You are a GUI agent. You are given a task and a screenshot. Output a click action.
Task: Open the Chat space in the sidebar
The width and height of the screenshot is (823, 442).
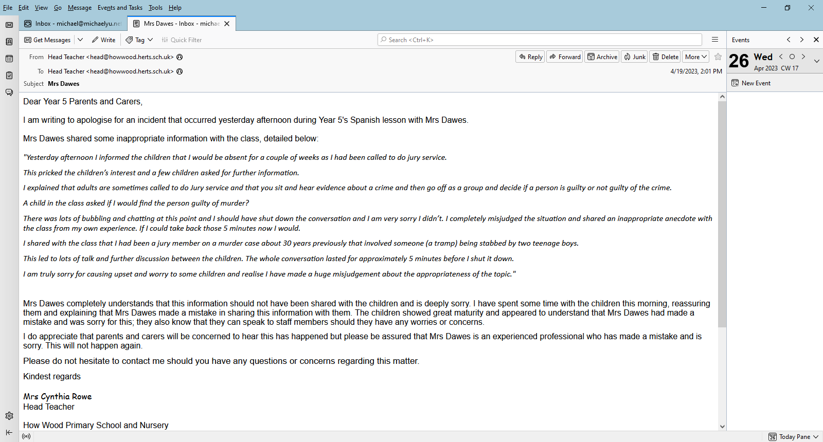click(9, 93)
